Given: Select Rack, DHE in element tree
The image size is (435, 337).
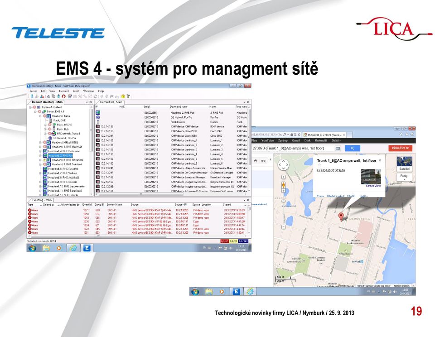Looking at the screenshot, I should [59, 120].
